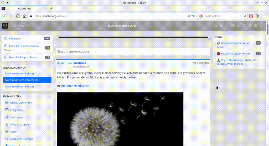This screenshot has width=269, height=146.
Task: Go back using the browser back arrow
Action: [5, 16]
